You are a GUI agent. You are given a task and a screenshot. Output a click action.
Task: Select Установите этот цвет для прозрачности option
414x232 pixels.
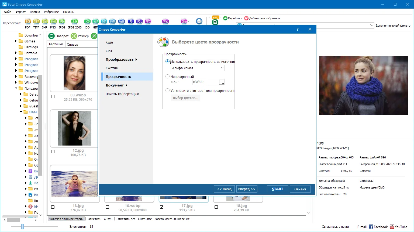point(167,90)
